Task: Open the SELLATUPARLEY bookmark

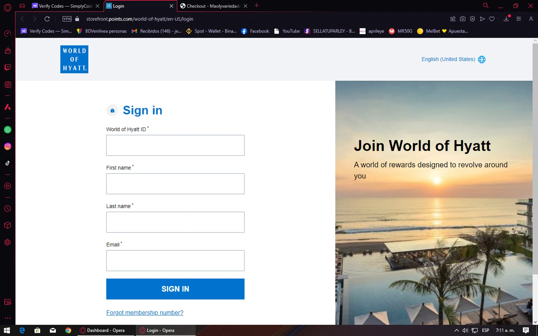Action: click(330, 31)
